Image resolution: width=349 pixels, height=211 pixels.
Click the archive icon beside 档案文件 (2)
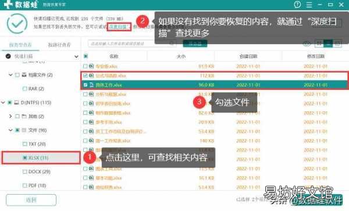[24, 75]
